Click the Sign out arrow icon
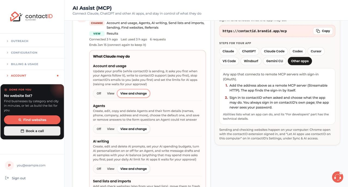This screenshot has height=187, width=348. click(7, 178)
